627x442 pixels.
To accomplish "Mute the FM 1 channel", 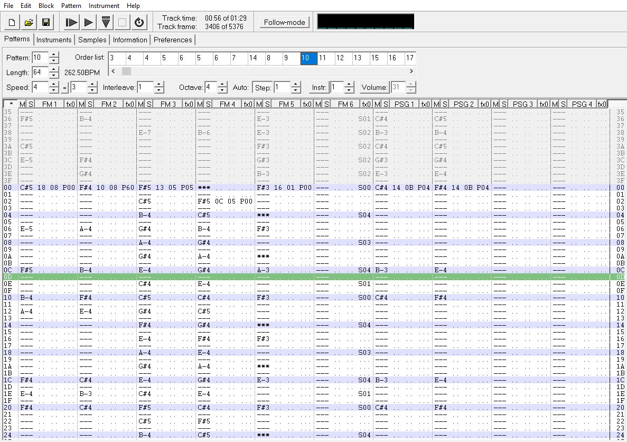I will click(22, 104).
